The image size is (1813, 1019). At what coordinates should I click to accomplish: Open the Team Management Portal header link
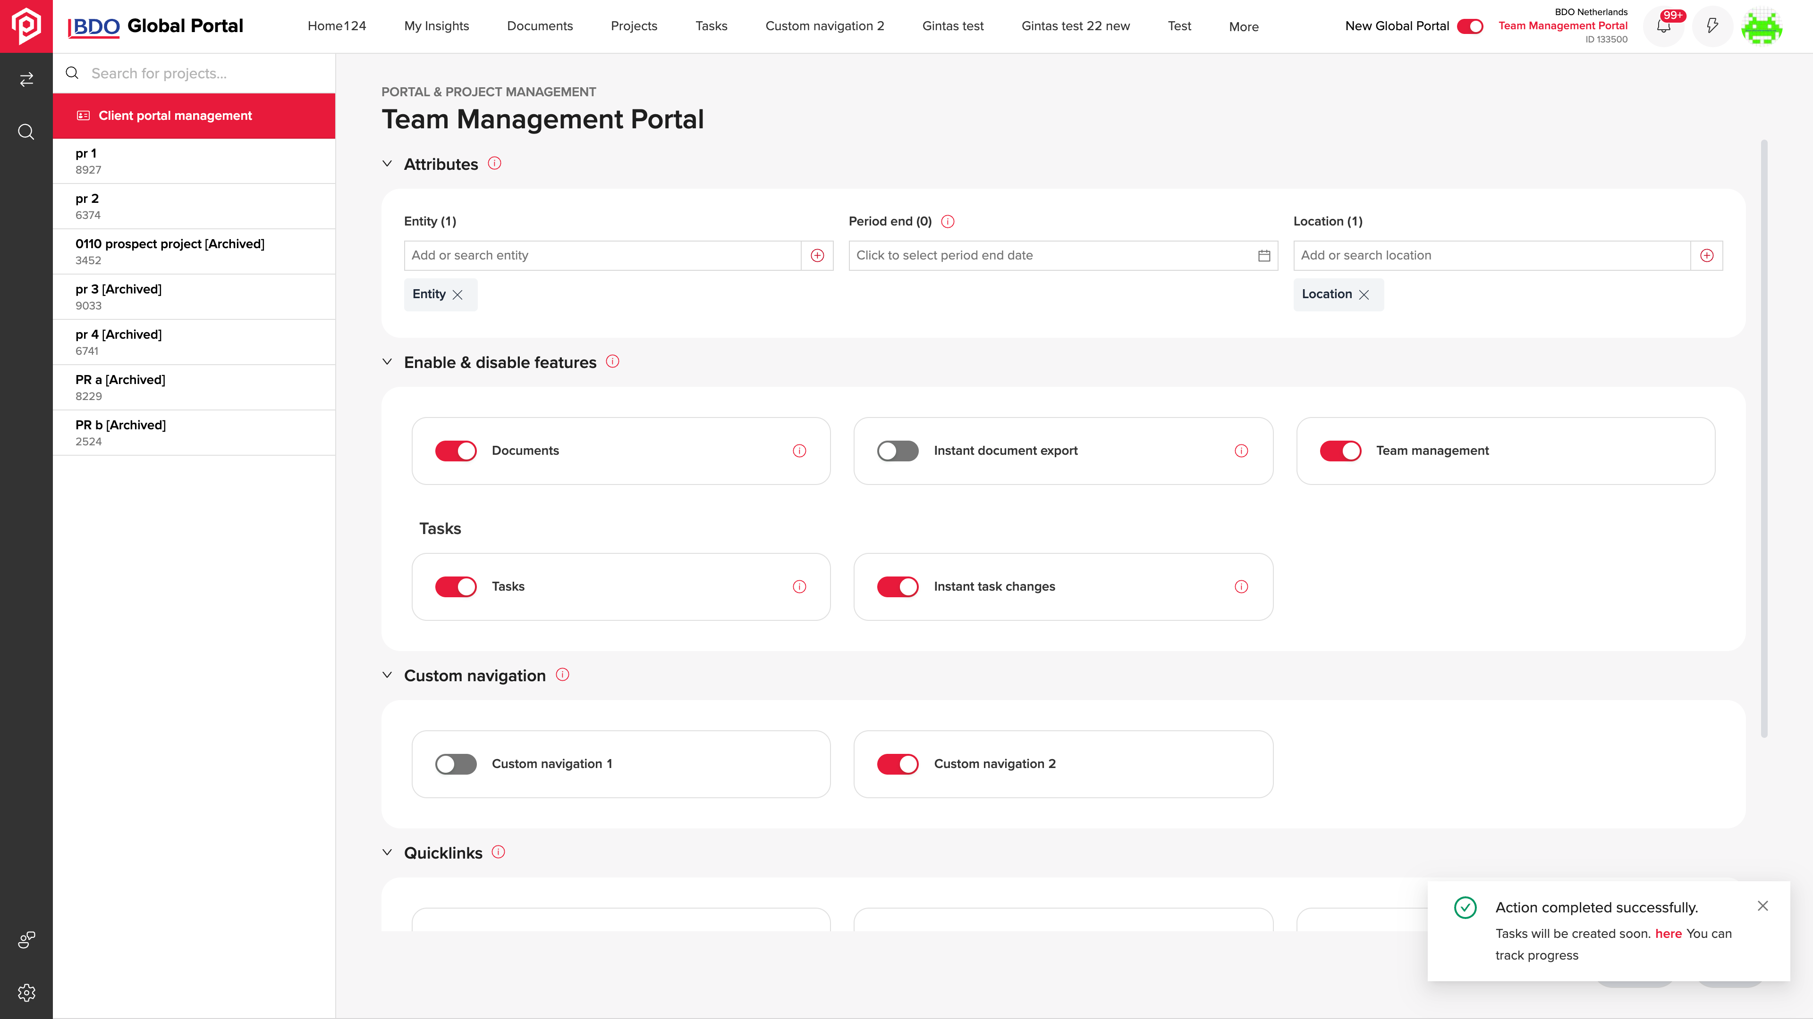coord(1562,25)
